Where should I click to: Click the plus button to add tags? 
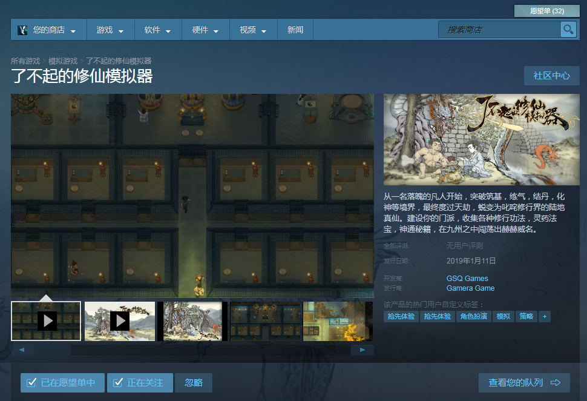545,316
